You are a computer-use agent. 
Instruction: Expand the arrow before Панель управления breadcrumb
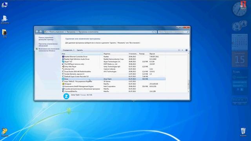[48, 32]
